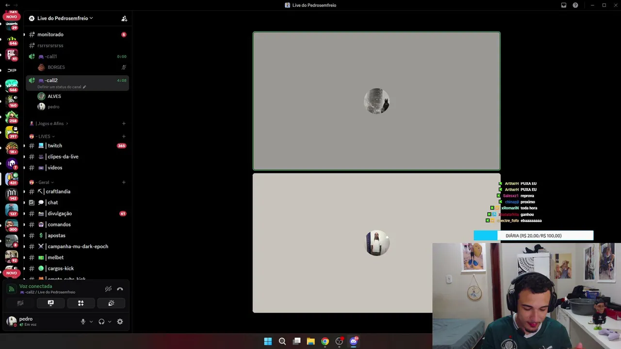The image size is (621, 349).
Task: Open the apostas channel
Action: 78,236
